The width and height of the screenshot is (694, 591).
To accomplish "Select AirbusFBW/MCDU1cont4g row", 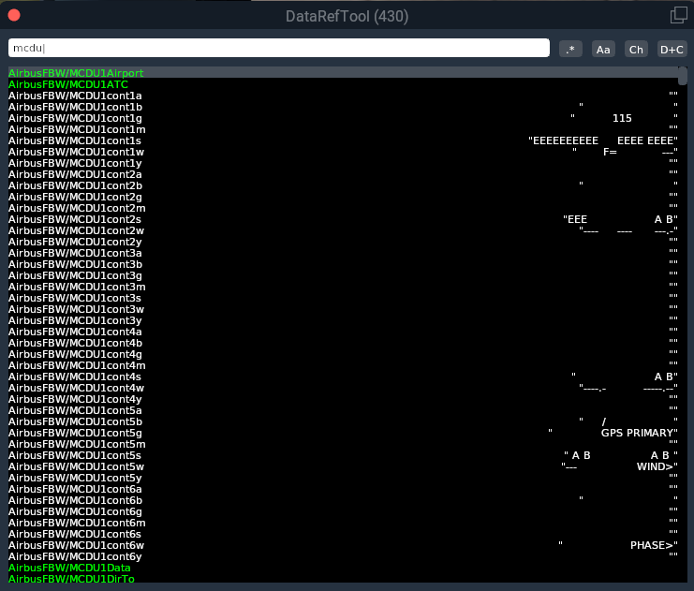I will (x=343, y=354).
